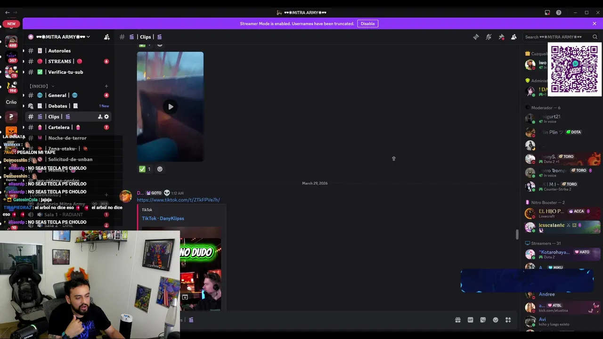Open the Threads icon in channel header
603x339 pixels.
(476, 37)
